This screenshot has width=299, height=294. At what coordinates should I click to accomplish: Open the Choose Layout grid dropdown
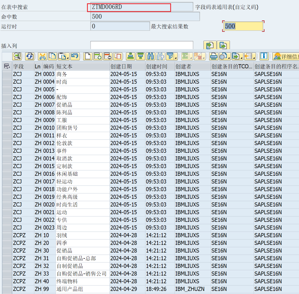click(254, 58)
